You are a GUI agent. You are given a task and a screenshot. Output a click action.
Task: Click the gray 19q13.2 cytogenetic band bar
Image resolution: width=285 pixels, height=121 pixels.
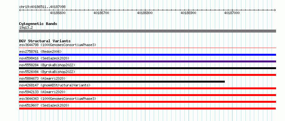coord(147,31)
